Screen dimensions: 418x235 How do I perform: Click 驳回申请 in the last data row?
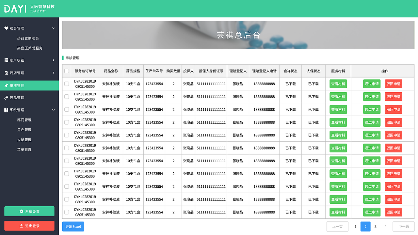394,212
